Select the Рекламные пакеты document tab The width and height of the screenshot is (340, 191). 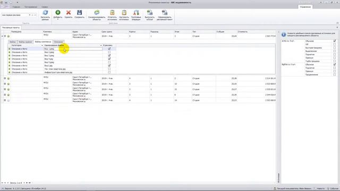[11, 28]
